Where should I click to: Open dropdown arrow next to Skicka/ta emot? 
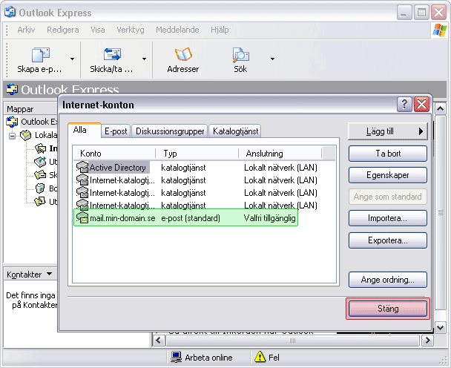pos(144,59)
